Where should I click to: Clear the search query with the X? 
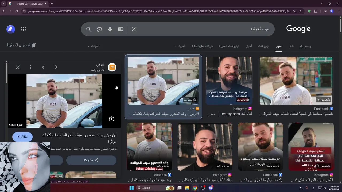click(134, 29)
